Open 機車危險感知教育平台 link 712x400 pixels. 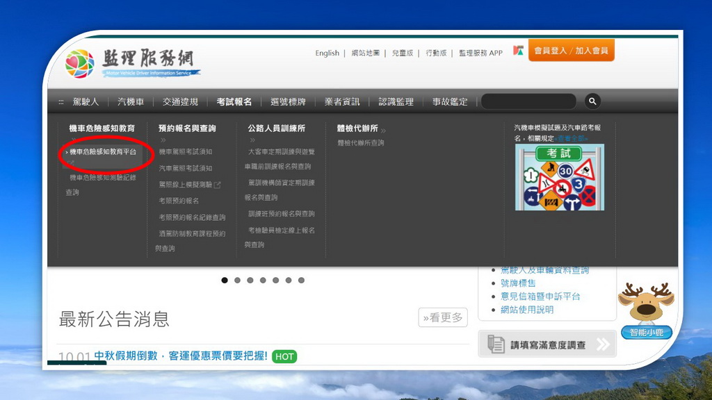tap(102, 152)
